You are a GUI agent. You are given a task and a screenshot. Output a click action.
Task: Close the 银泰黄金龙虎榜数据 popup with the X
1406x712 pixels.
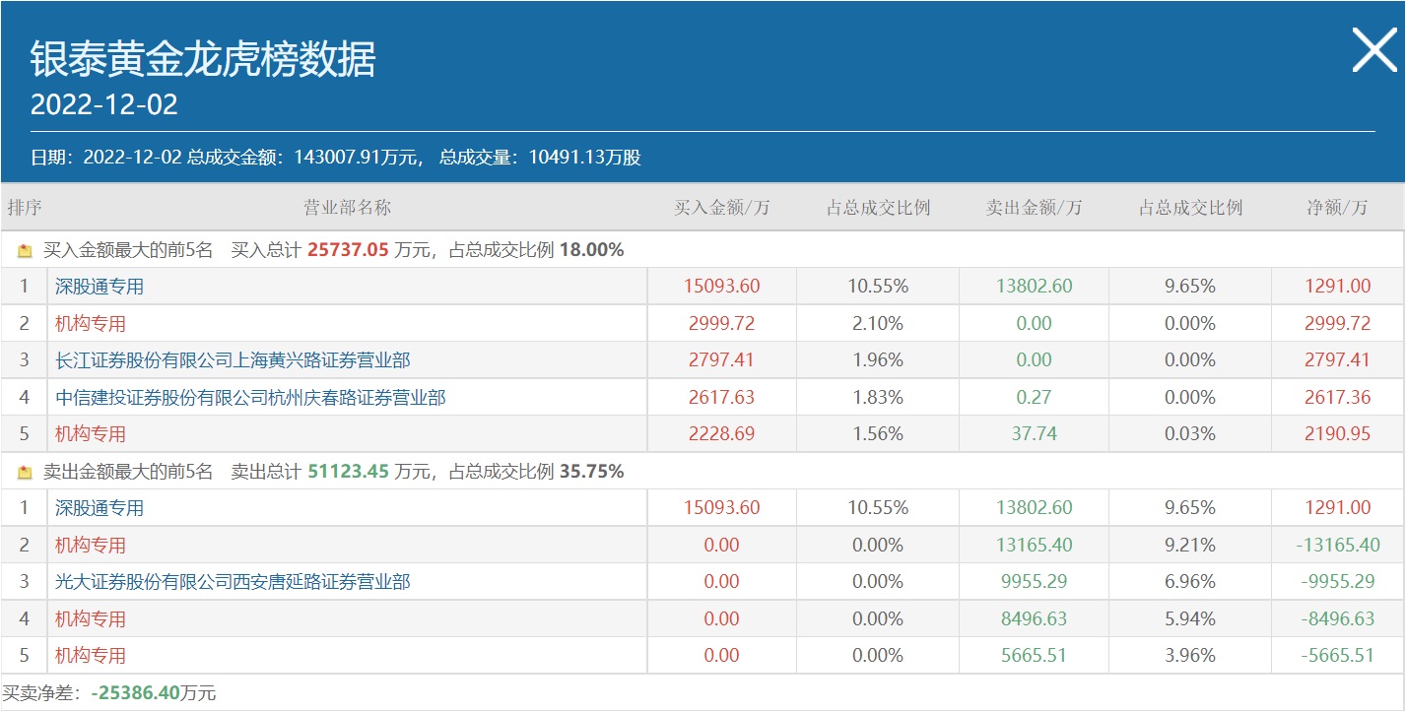[x=1373, y=50]
